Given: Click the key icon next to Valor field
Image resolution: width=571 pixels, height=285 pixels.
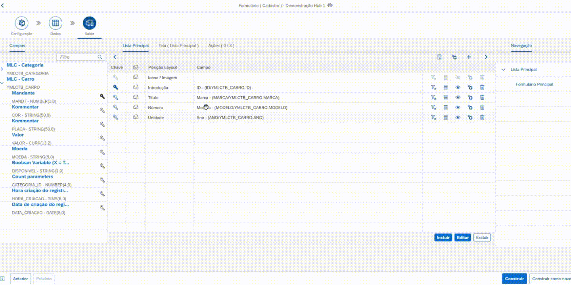Looking at the screenshot, I should 102,138.
